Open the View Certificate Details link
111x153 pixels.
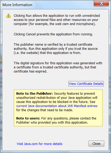(x=86, y=84)
